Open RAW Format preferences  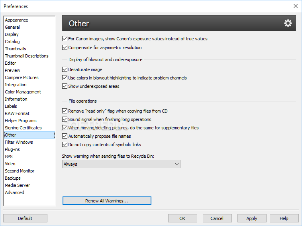click(x=29, y=113)
